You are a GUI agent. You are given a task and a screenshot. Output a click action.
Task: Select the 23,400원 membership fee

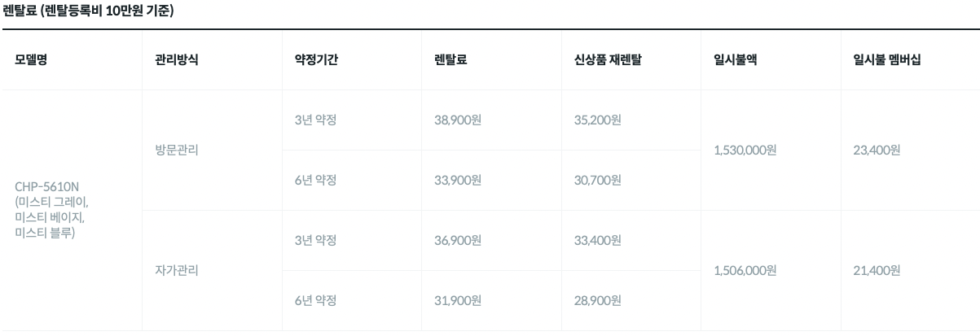[x=877, y=150]
